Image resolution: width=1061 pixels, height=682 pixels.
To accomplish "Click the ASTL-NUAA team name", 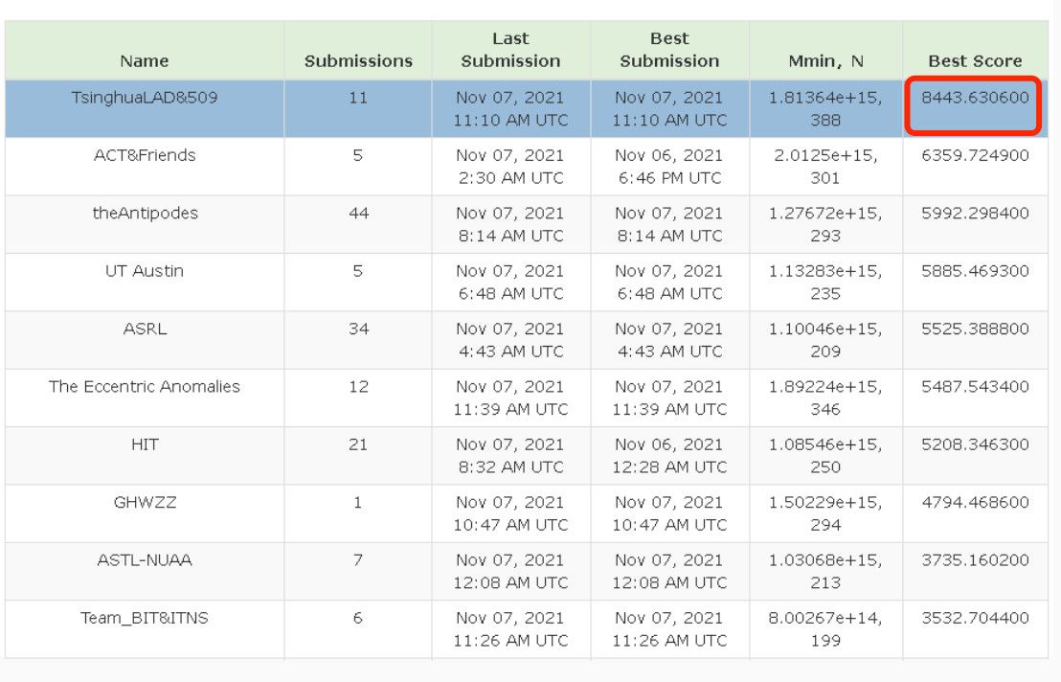I will 144,560.
